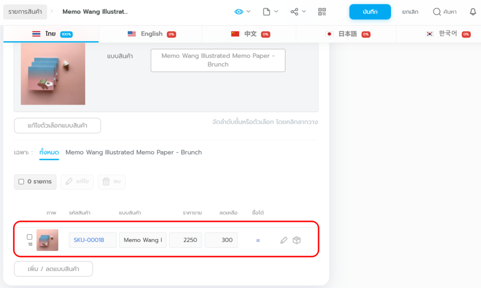The width and height of the screenshot is (481, 288).
Task: Click the pencil edit icon in SKU-00018 row
Action: [284, 240]
